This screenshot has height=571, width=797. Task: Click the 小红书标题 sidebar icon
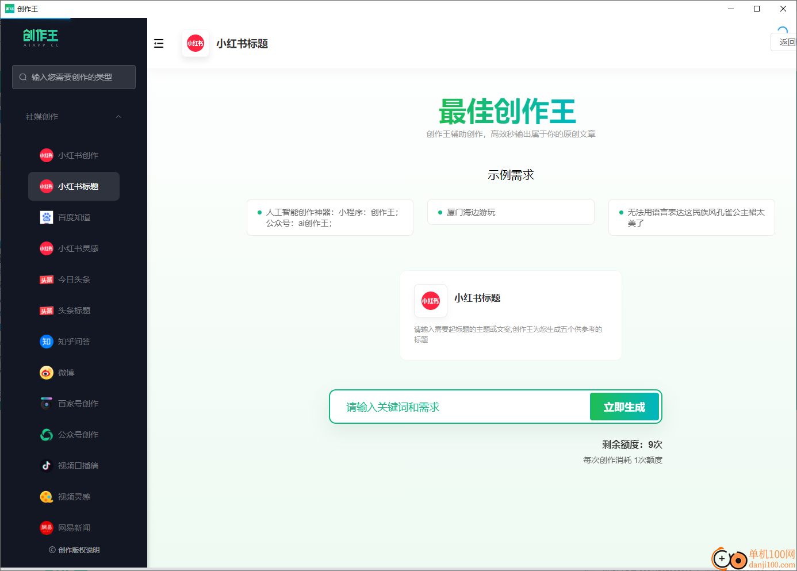tap(47, 186)
